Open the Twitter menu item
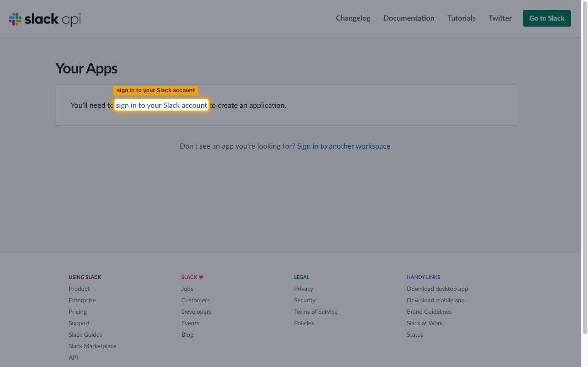The image size is (588, 367). (500, 18)
